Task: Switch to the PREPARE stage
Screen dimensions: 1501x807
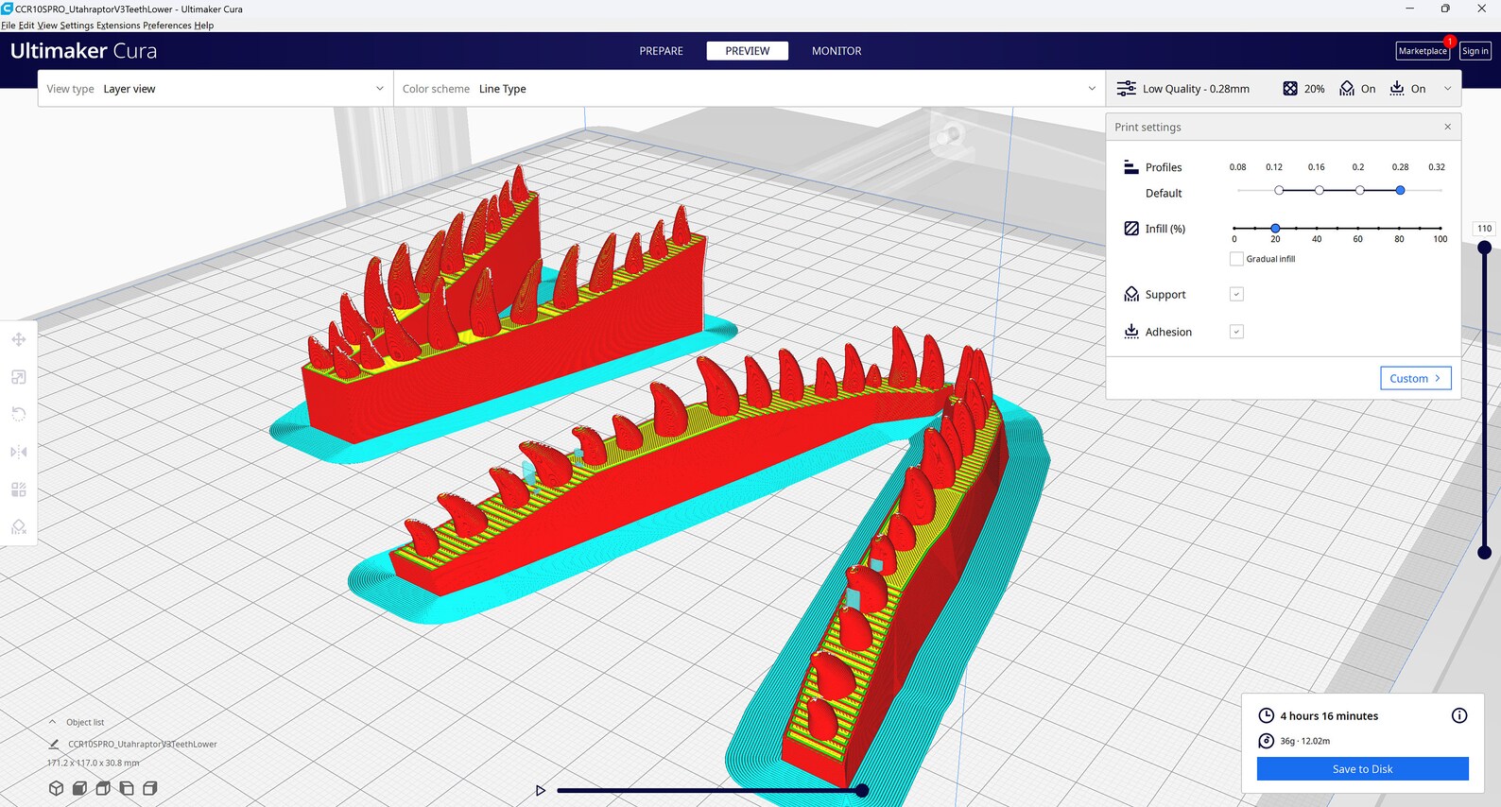Action: pyautogui.click(x=661, y=51)
